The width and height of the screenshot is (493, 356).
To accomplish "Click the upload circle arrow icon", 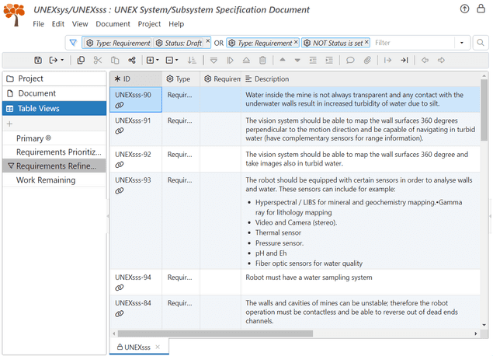I will pyautogui.click(x=464, y=9).
